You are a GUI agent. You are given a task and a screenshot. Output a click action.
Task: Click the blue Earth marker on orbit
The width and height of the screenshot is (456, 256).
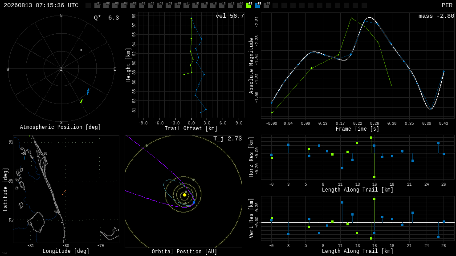coord(194,202)
